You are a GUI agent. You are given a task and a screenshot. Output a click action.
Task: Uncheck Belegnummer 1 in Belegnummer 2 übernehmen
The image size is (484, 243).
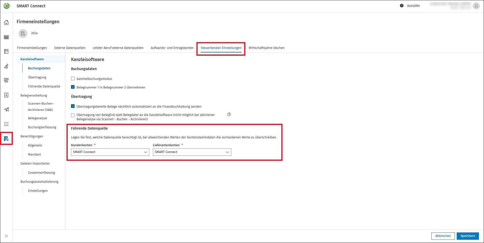pos(73,87)
